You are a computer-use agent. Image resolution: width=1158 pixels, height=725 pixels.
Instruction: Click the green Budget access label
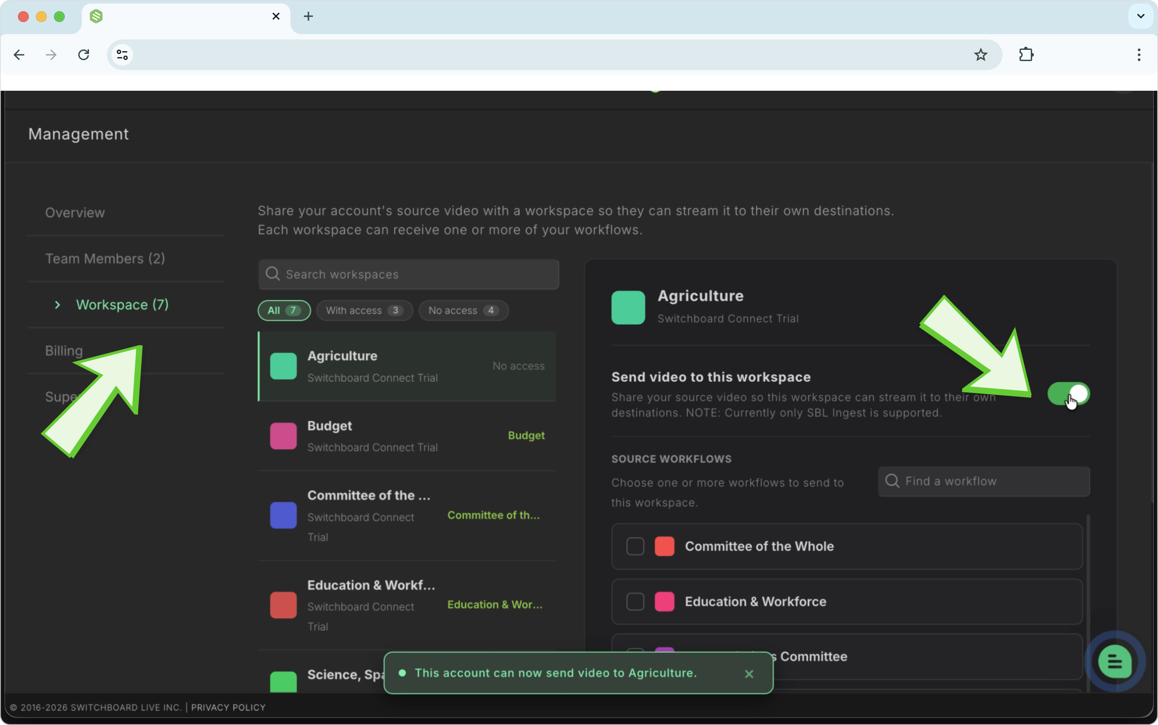point(526,435)
